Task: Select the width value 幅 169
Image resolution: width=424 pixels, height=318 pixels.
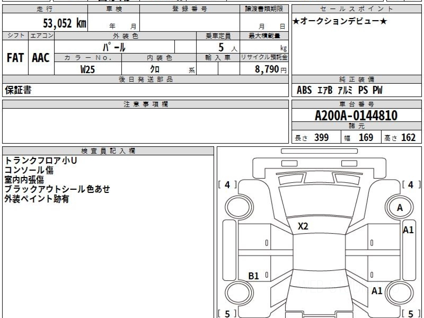Action: click(x=359, y=137)
